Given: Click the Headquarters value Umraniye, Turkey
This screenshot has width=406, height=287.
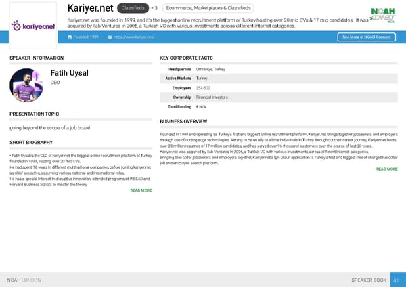Looking at the screenshot, I should (x=210, y=69).
